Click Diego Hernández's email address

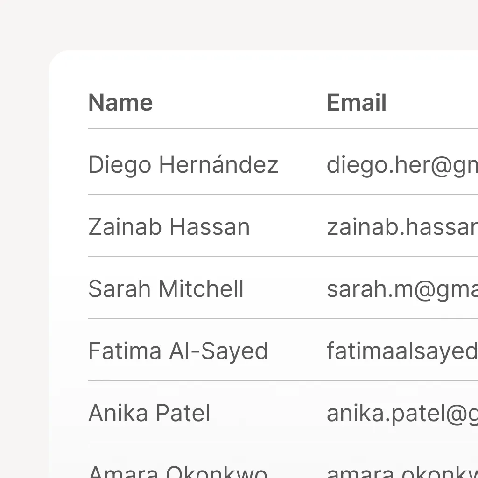pyautogui.click(x=401, y=165)
